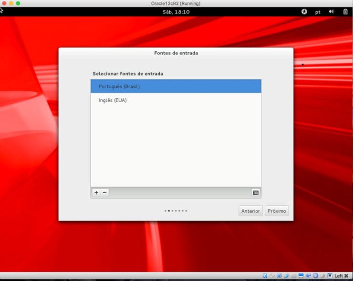Screen dimensions: 353x281
Task: Click VirtualBox keyboard capture arrow icon
Action: point(330,276)
